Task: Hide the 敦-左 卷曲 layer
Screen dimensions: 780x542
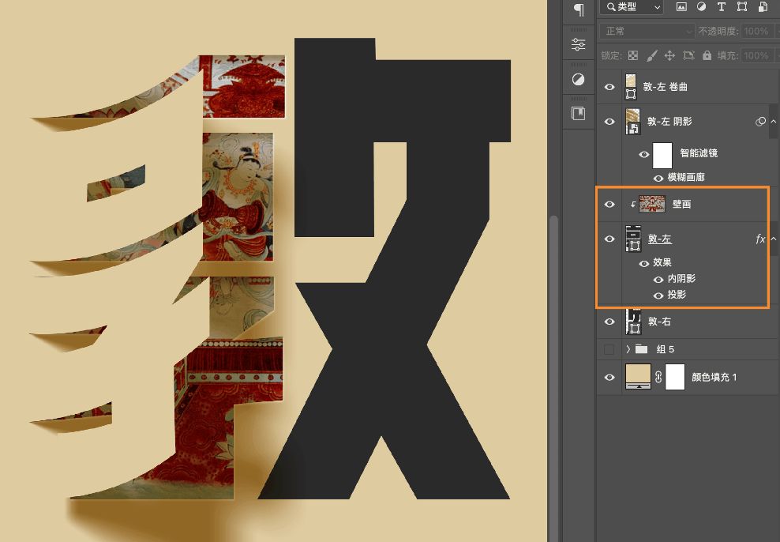Action: [x=609, y=87]
